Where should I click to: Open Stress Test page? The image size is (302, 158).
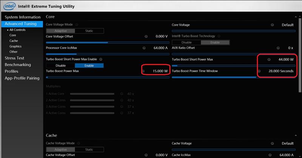(x=14, y=58)
